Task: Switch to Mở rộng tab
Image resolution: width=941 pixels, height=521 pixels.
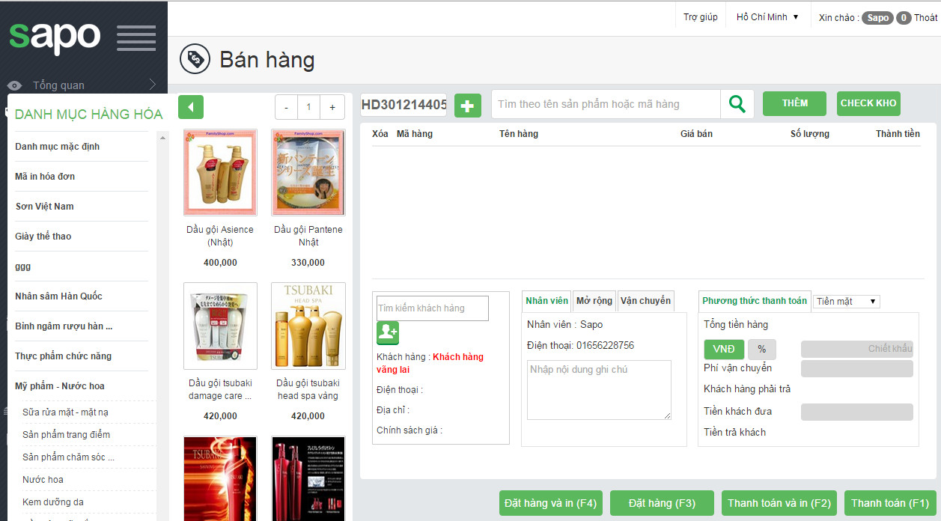Action: tap(594, 301)
